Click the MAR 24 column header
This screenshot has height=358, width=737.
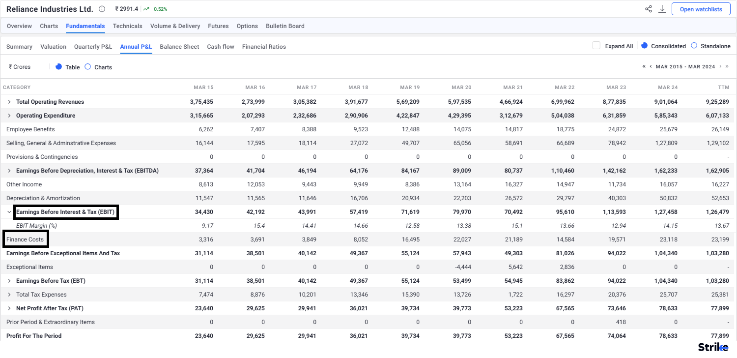point(668,88)
